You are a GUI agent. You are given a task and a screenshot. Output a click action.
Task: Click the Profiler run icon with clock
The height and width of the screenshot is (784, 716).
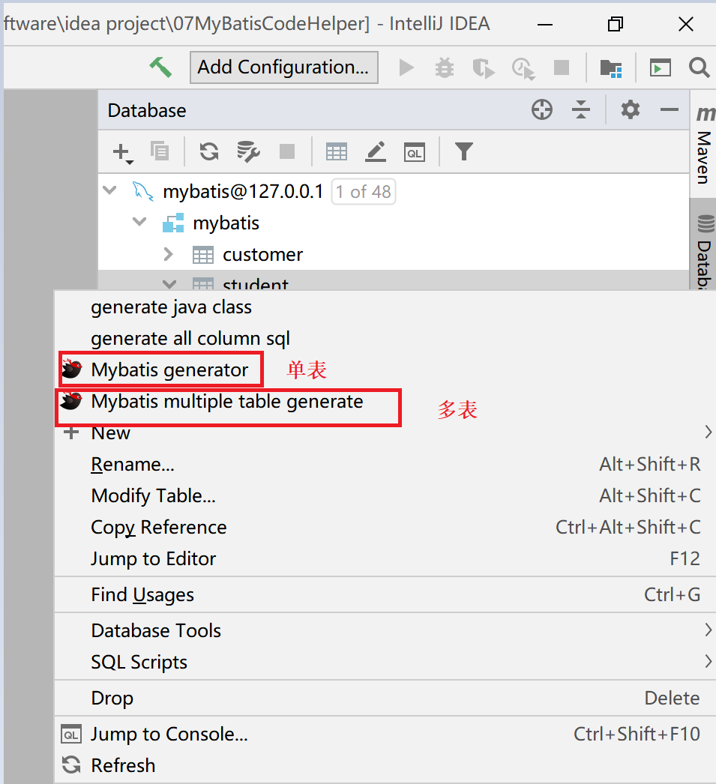[x=523, y=68]
